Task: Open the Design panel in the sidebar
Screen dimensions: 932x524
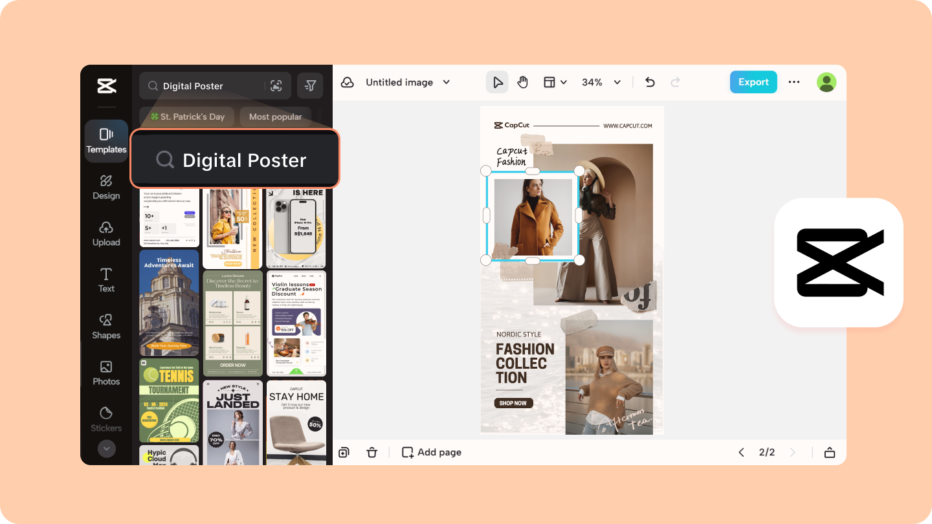Action: click(106, 187)
